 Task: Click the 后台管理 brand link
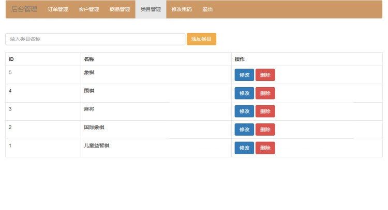tap(24, 9)
